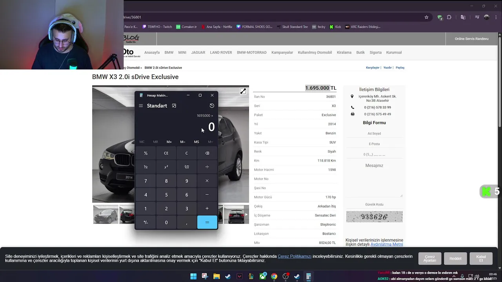This screenshot has height=282, width=502.
Task: Click the multiplication operator key
Action: (207, 181)
